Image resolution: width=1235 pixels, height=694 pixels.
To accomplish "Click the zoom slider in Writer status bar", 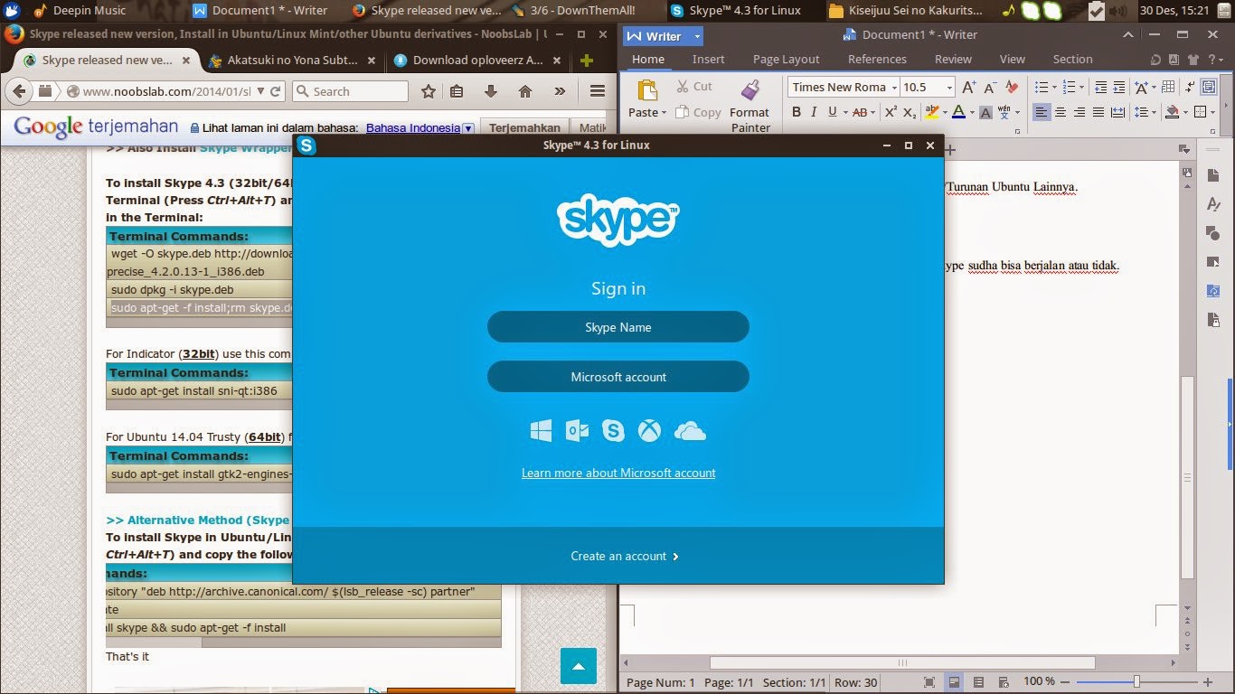I will tap(1136, 681).
